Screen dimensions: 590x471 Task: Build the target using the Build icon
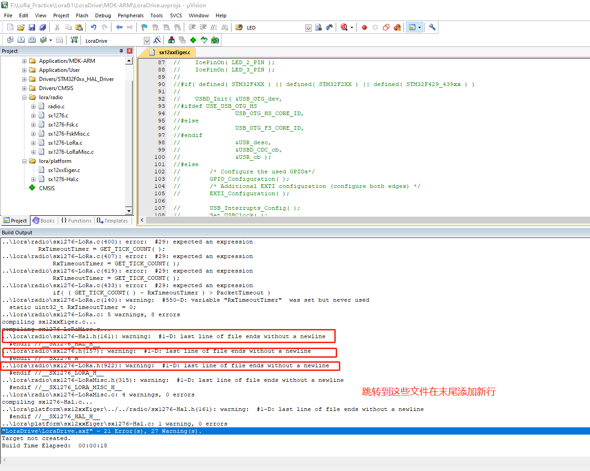pos(21,40)
